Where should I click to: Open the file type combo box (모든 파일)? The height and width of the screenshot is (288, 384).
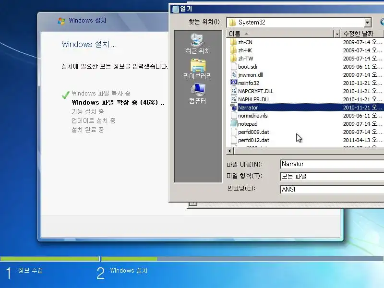point(332,177)
